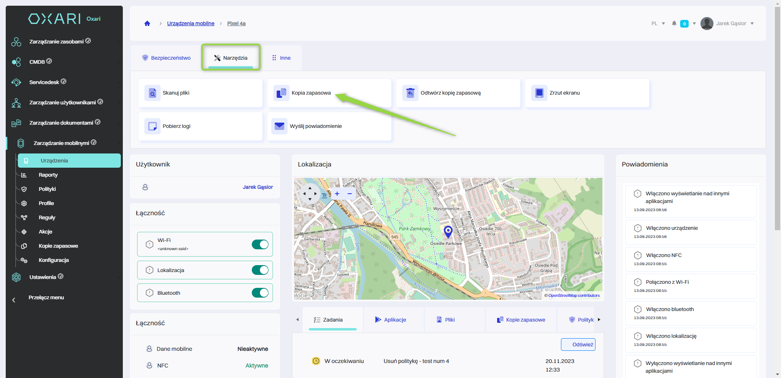Click the Zrzut ekranu screenshot icon
This screenshot has width=781, height=378.
pos(539,93)
